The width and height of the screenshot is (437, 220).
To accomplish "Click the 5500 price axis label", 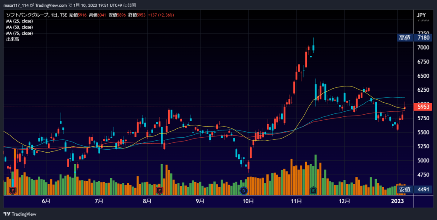I will coord(423,132).
